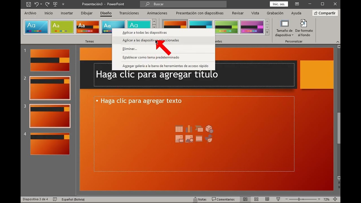This screenshot has height=203, width=361.
Task: Open ribbon display options icon
Action: [x=297, y=4]
